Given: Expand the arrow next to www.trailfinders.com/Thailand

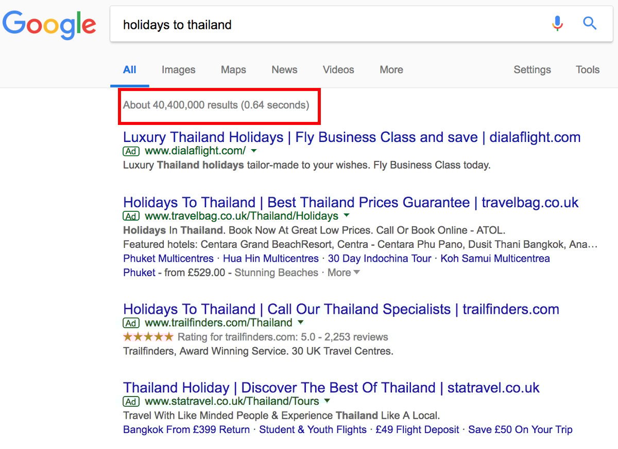Looking at the screenshot, I should point(301,323).
